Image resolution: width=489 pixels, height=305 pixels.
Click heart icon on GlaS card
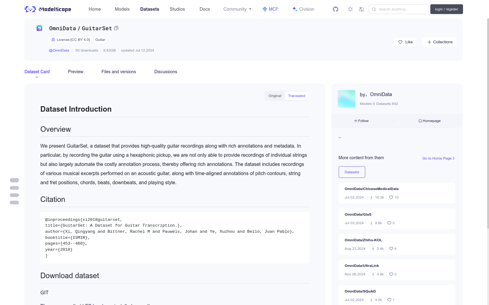(x=389, y=223)
